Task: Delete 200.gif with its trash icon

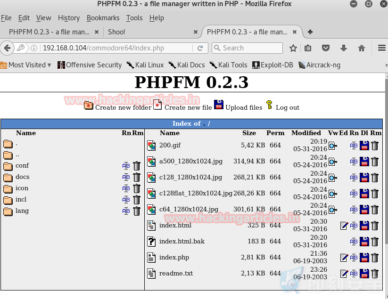Action: 375,146
